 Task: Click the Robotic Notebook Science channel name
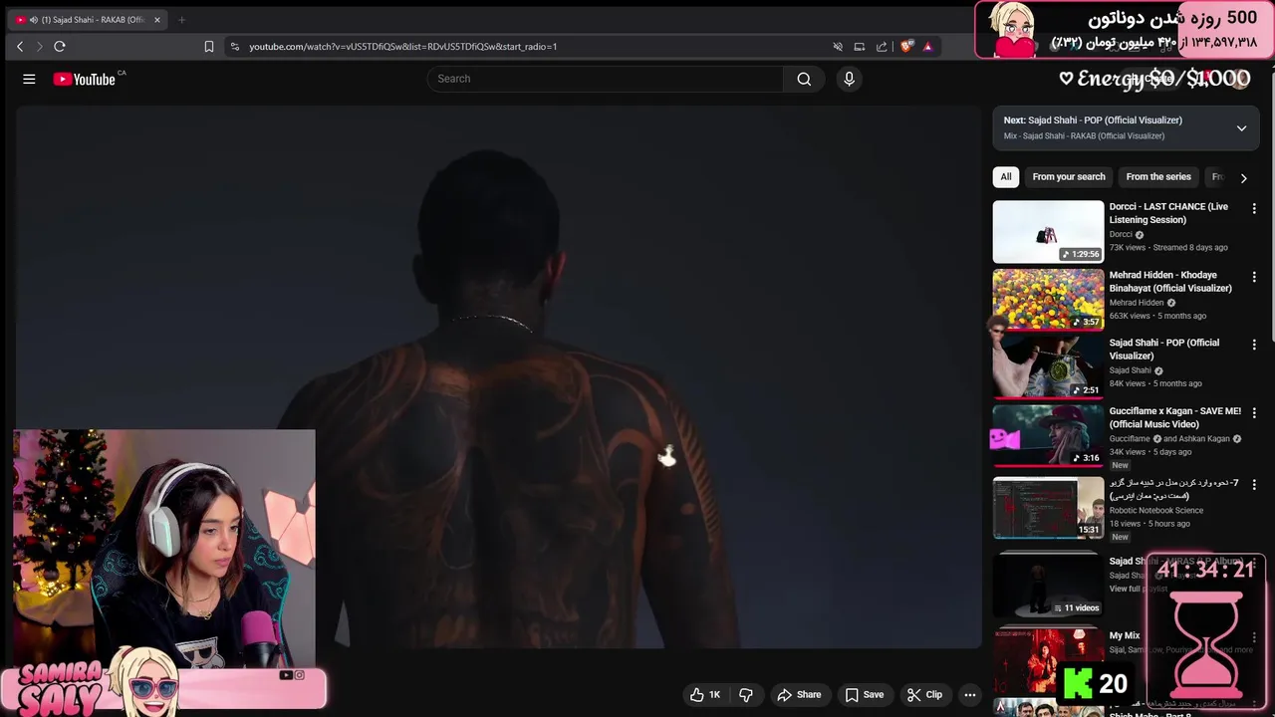point(1156,511)
